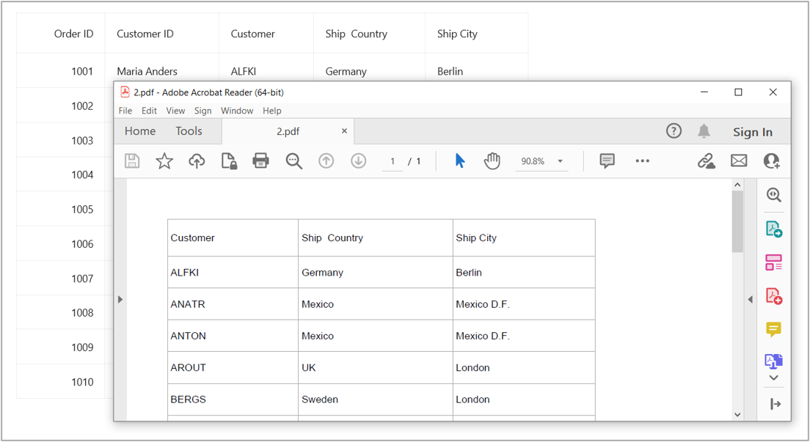Viewport: 810px width, 442px height.
Task: Choose the arrow Selection tool
Action: coord(460,161)
